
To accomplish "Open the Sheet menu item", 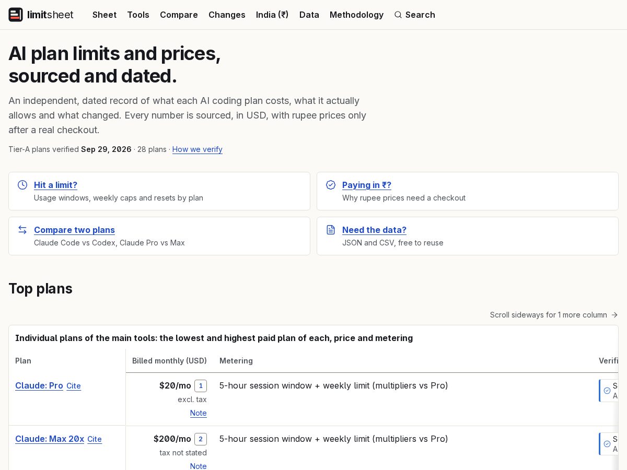I will (104, 15).
